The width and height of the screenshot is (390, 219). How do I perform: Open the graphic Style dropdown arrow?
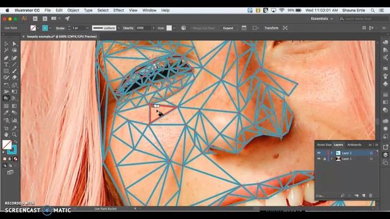(x=174, y=28)
